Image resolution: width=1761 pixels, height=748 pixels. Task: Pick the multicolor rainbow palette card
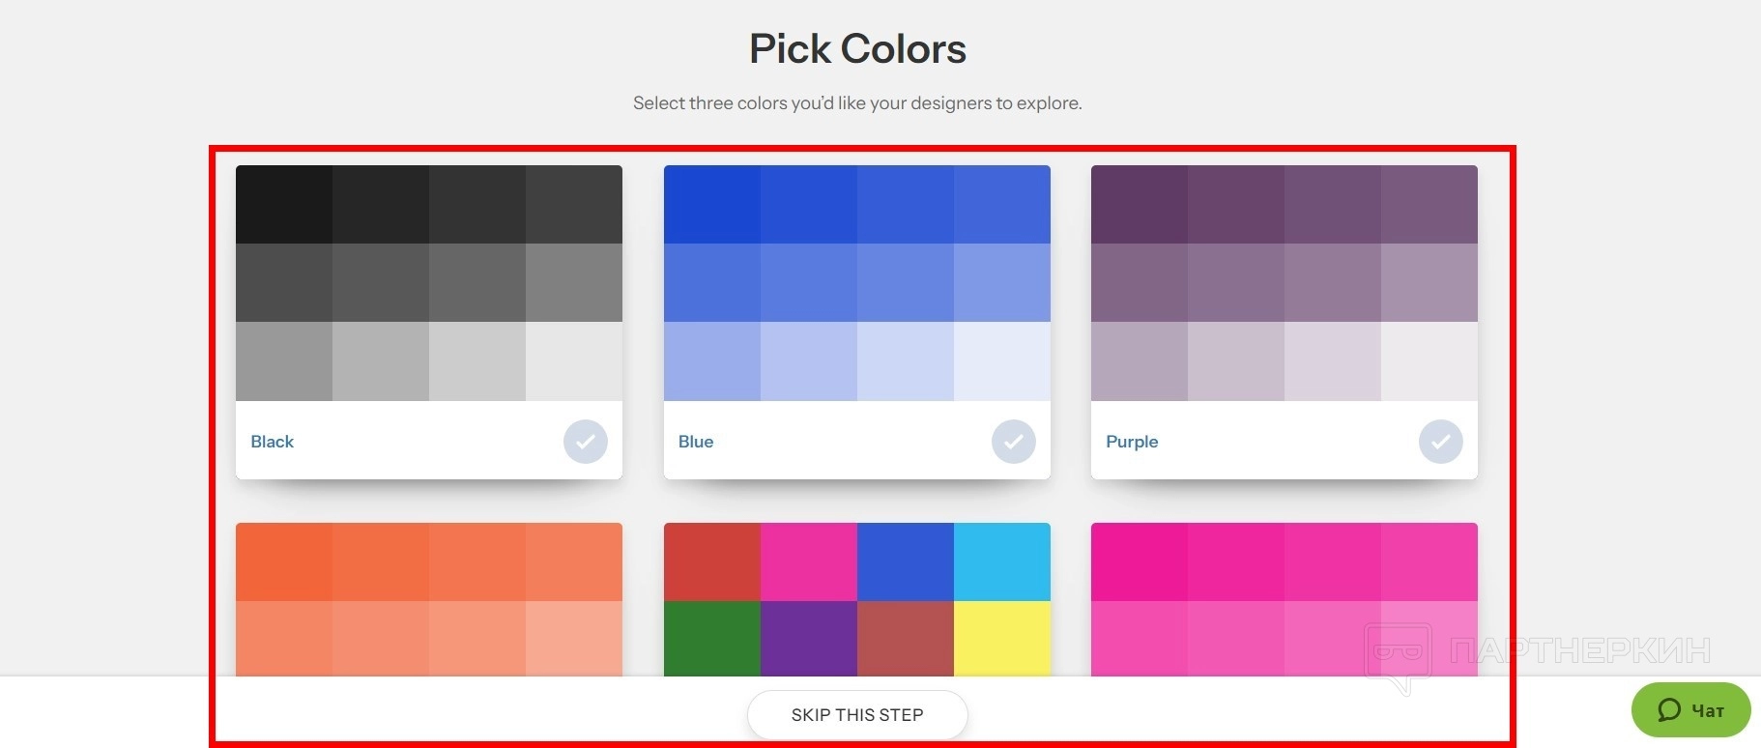[x=856, y=599]
